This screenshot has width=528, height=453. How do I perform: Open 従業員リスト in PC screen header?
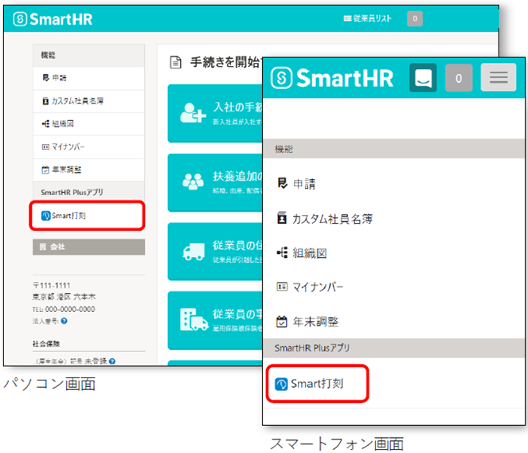pos(367,18)
